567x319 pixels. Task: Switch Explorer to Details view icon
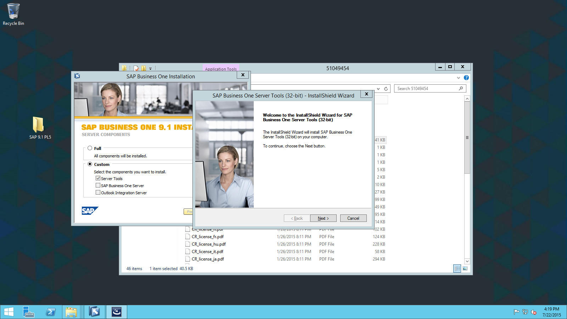click(457, 269)
